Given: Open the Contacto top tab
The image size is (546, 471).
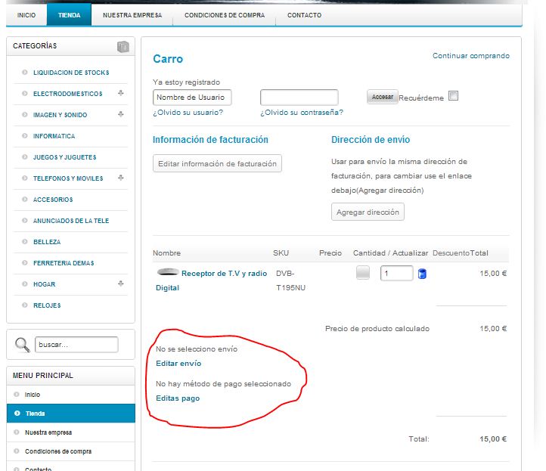Looking at the screenshot, I should pyautogui.click(x=304, y=15).
